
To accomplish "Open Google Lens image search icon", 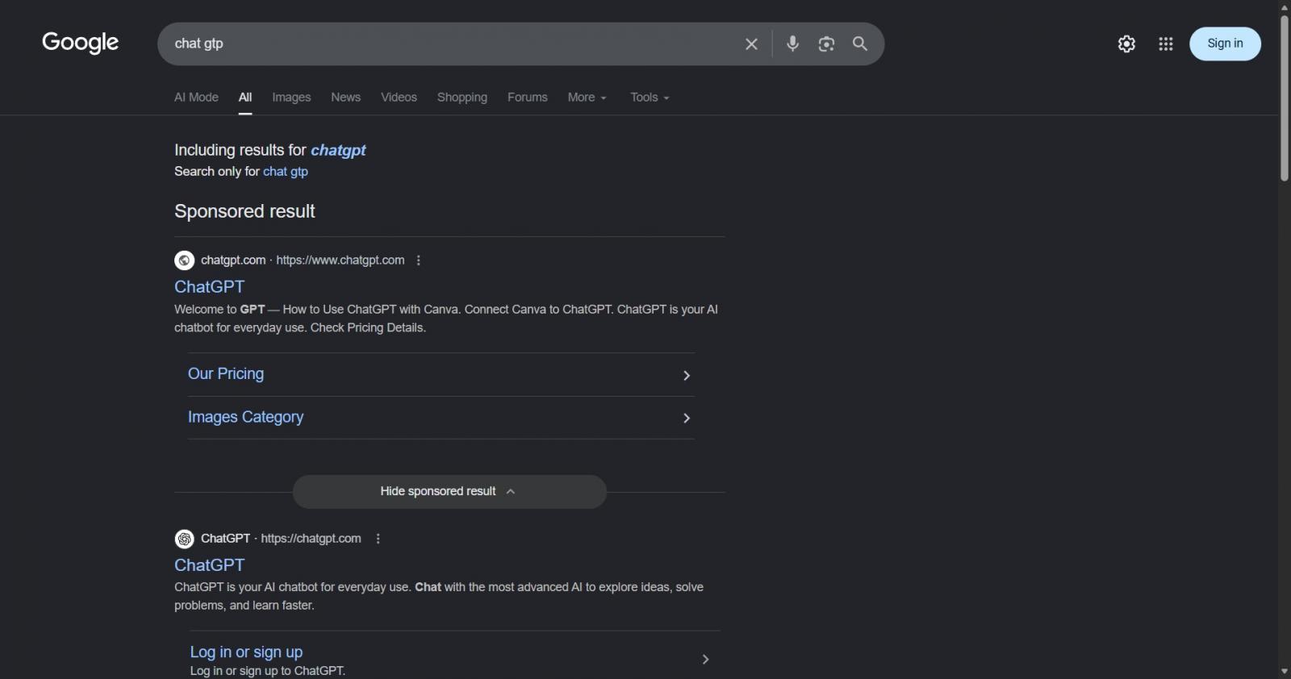I will (826, 44).
